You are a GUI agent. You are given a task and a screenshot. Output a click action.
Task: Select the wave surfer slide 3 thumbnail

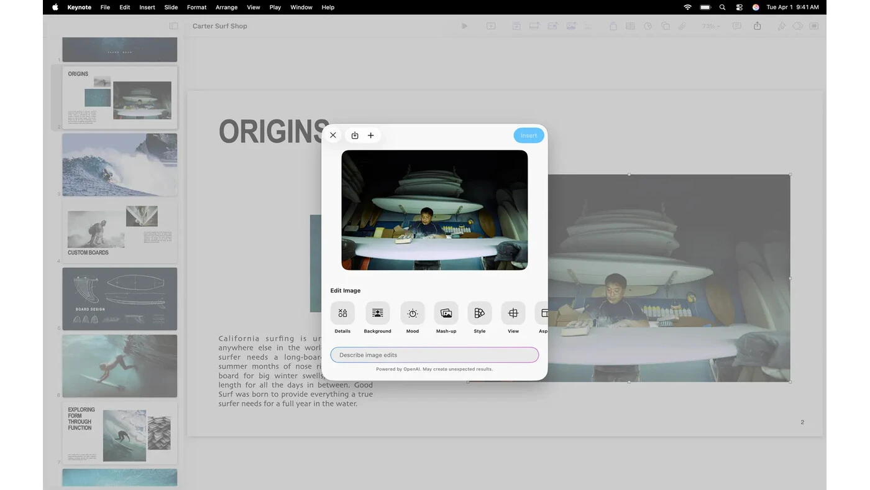[x=119, y=165]
